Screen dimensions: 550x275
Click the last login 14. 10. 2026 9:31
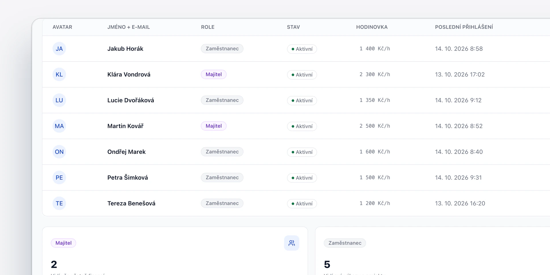click(x=458, y=178)
